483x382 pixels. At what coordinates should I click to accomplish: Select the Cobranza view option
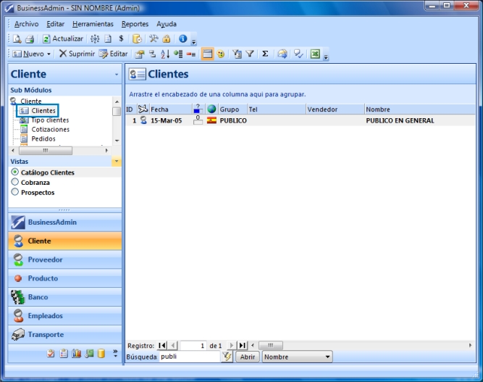[x=15, y=183]
